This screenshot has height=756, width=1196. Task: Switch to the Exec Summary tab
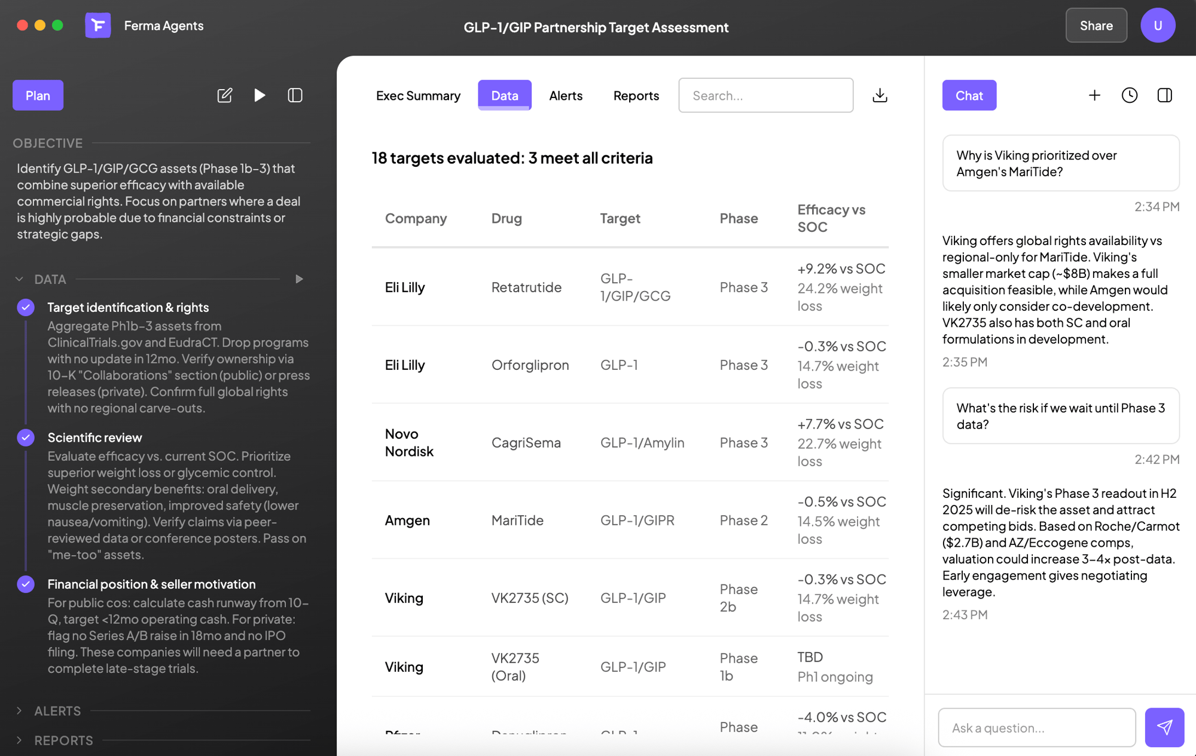coord(418,96)
